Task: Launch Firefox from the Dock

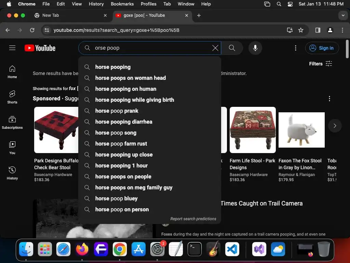Action: pos(82,249)
